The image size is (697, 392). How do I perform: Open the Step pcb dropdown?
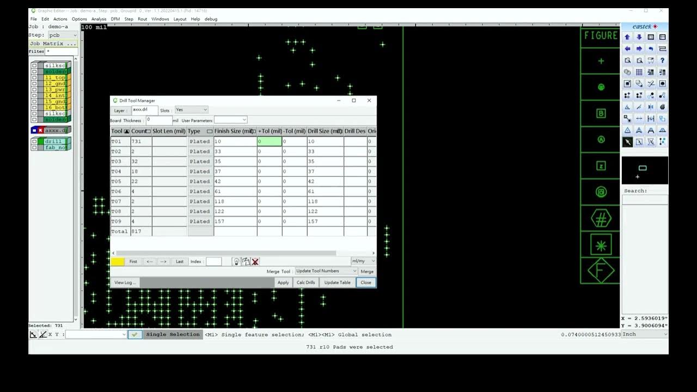(62, 35)
